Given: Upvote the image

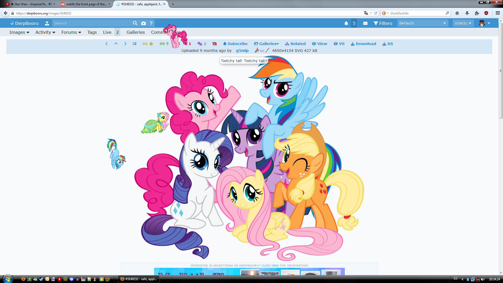Looking at the screenshot, I should [167, 44].
